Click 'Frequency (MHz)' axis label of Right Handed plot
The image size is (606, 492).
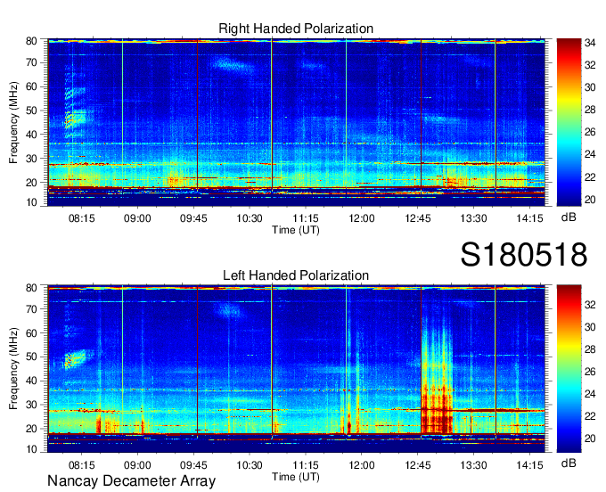click(13, 122)
